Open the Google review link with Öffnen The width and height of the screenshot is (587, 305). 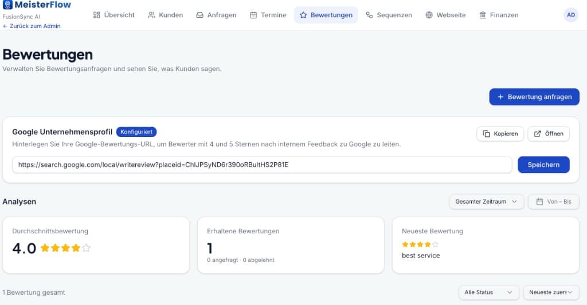coord(549,134)
